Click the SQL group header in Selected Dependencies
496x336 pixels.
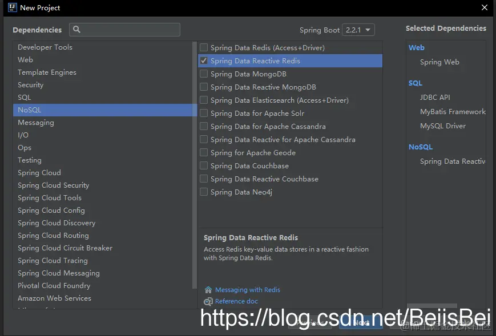pos(415,83)
